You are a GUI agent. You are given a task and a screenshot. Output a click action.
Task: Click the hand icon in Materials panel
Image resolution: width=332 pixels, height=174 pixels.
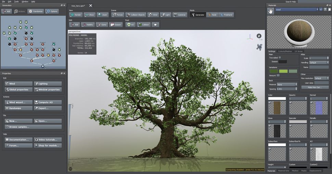click(270, 11)
